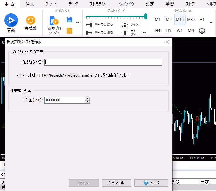Screen dimensions: 216x191
Task: Click the 新規プロジェクト icon
Action: (x=54, y=22)
